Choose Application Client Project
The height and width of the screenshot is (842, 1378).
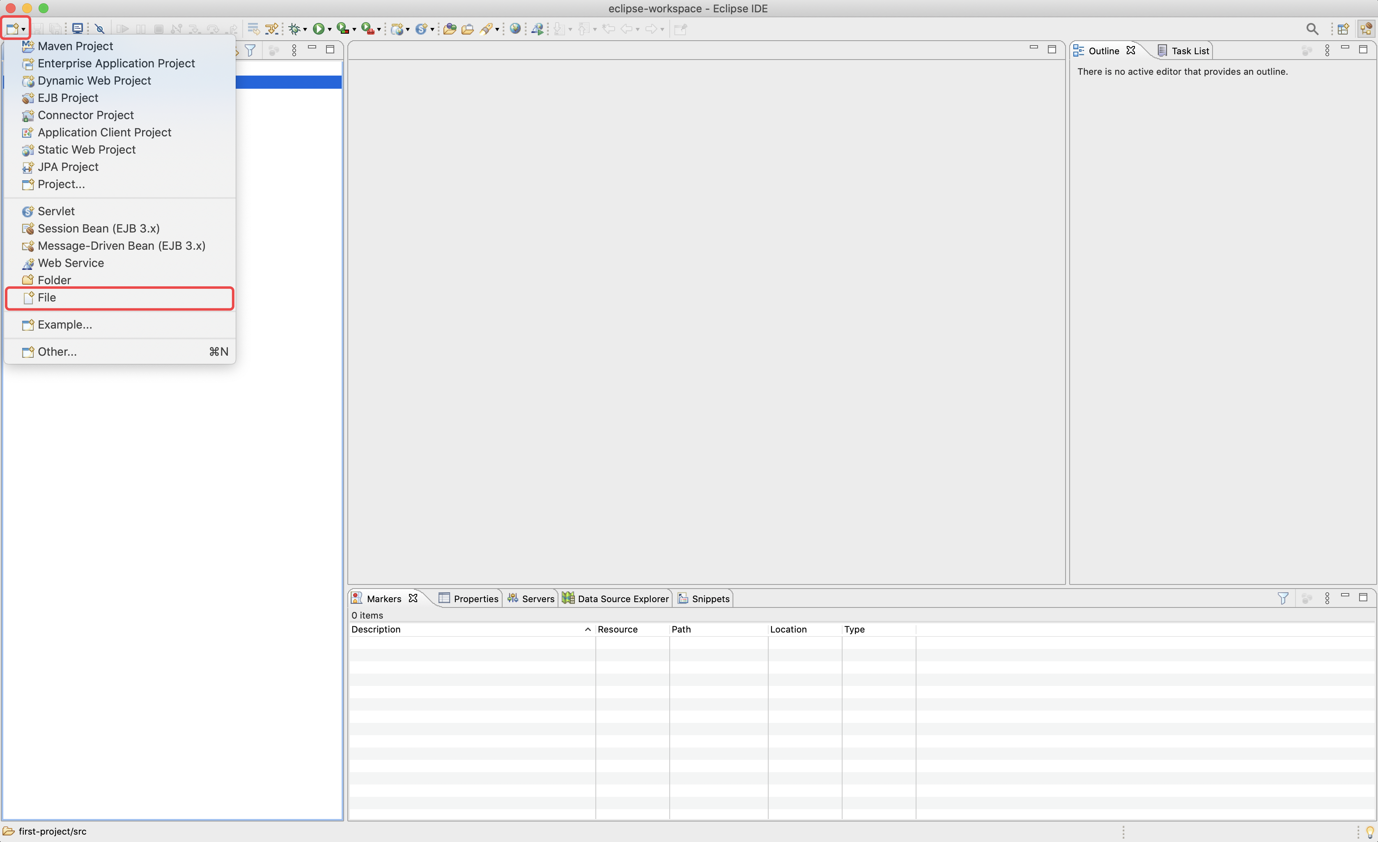coord(119,133)
